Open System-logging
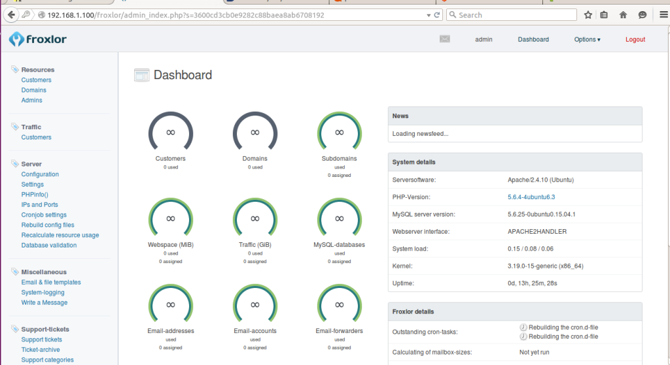The height and width of the screenshot is (365, 670). pos(43,293)
